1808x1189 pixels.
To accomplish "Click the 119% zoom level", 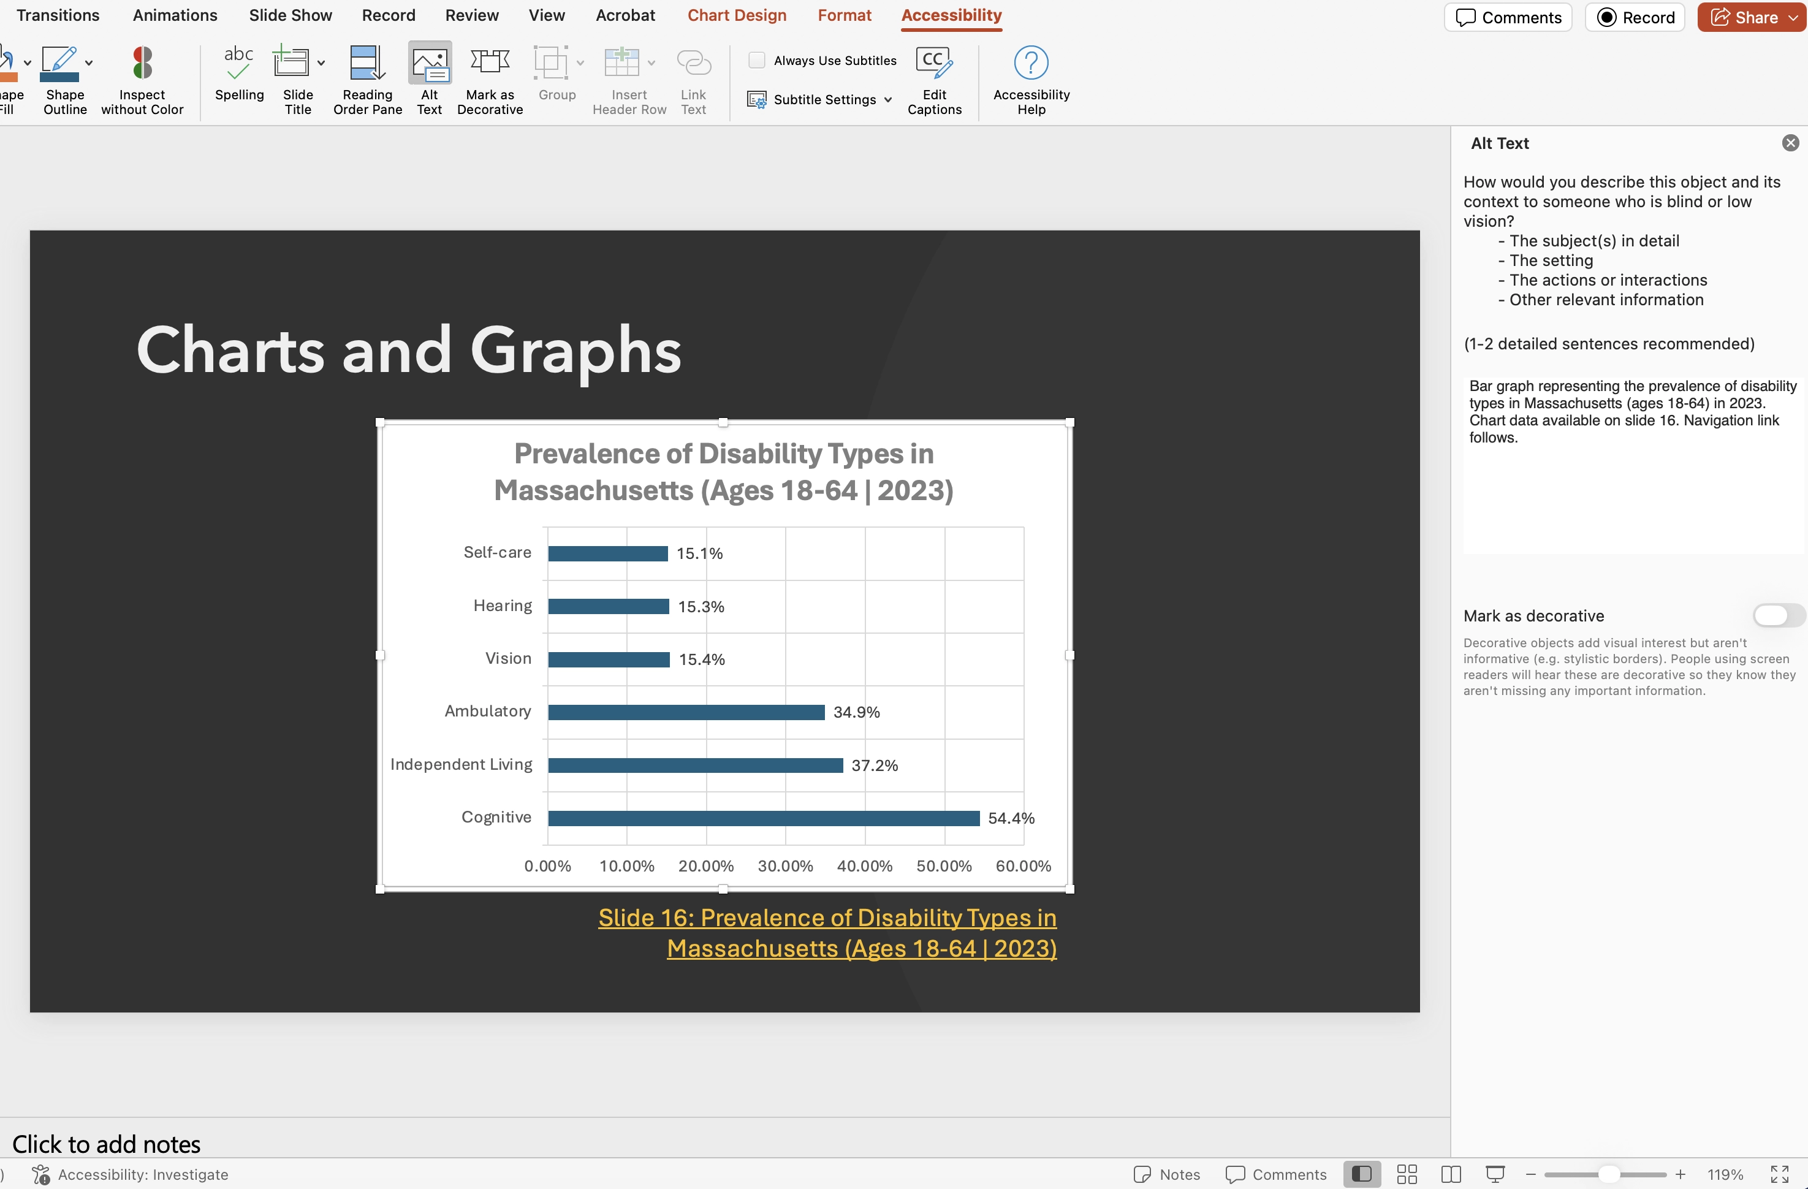I will (1725, 1174).
